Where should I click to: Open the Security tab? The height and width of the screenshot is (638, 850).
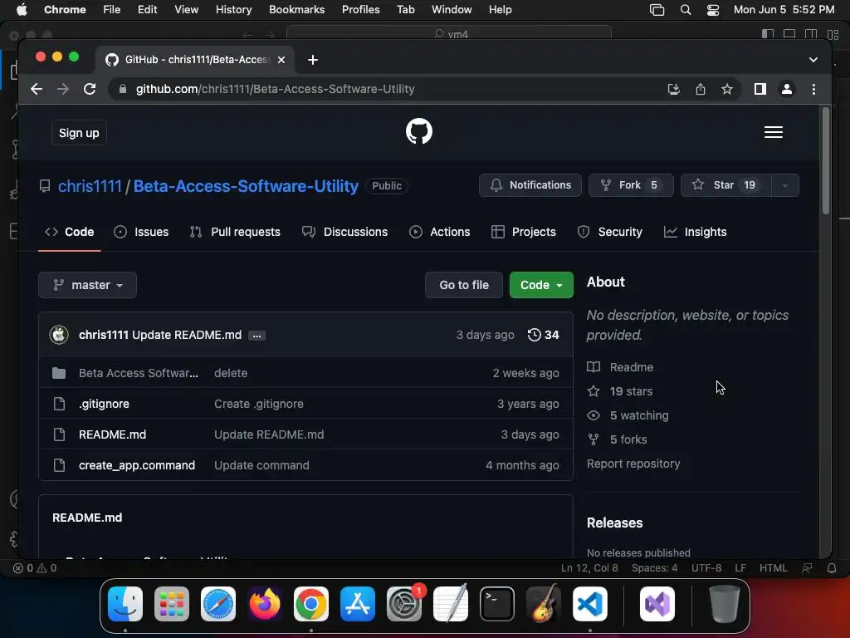[610, 233]
